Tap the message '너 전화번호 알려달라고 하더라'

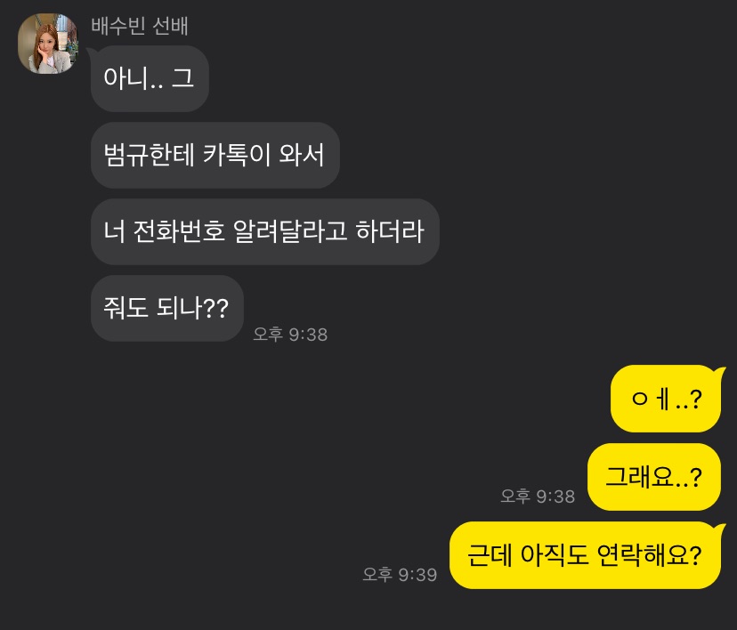264,231
